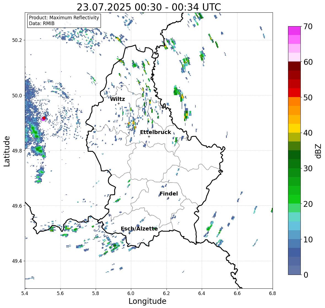Click latitude tick label 49.6
This screenshot has width=325, height=308.
click(x=17, y=206)
